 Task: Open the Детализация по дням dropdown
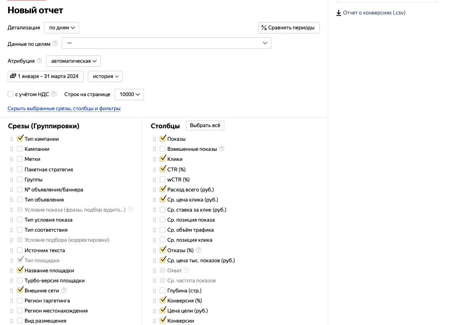point(61,28)
